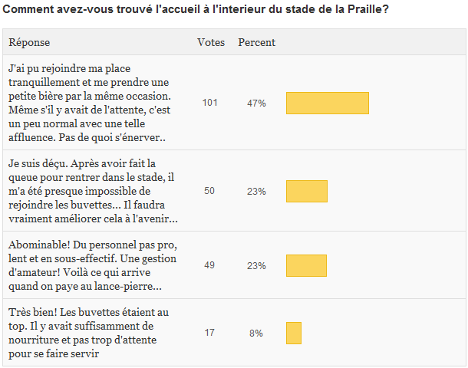This screenshot has width=468, height=368.
Task: Click the yellow bar in the "Abominable!" row
Action: (306, 265)
